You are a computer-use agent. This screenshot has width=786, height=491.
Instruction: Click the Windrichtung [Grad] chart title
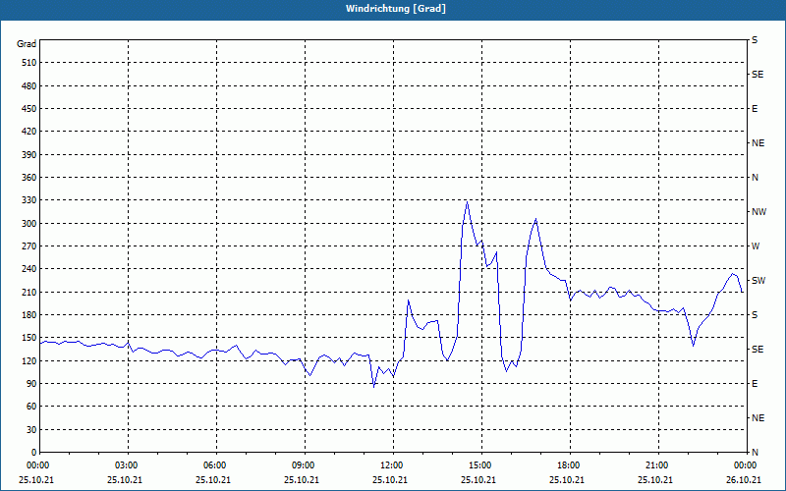[396, 9]
